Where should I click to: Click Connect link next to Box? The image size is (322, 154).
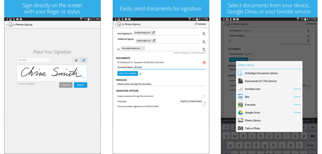click(297, 97)
